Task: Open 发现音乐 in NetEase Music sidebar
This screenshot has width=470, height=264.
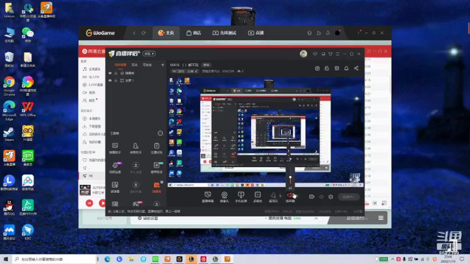Action: pos(92,69)
